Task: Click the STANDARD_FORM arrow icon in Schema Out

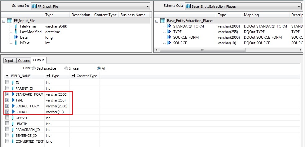Action: [x=169, y=26]
